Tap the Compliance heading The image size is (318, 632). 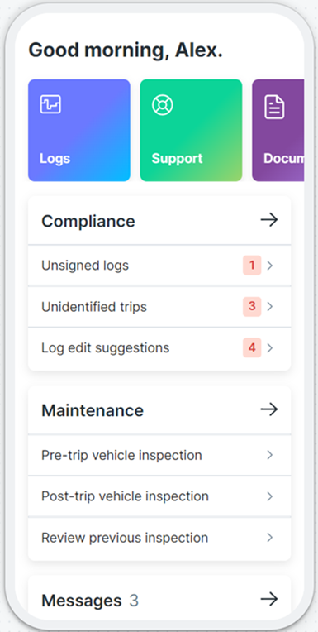(x=88, y=221)
